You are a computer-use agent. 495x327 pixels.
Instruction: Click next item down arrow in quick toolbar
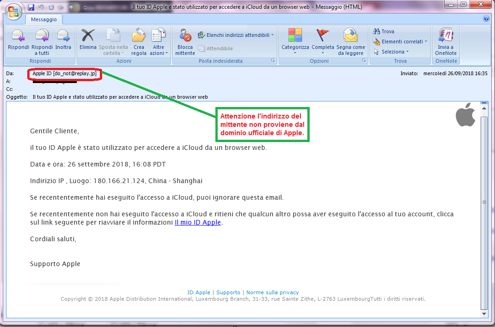pyautogui.click(x=72, y=7)
